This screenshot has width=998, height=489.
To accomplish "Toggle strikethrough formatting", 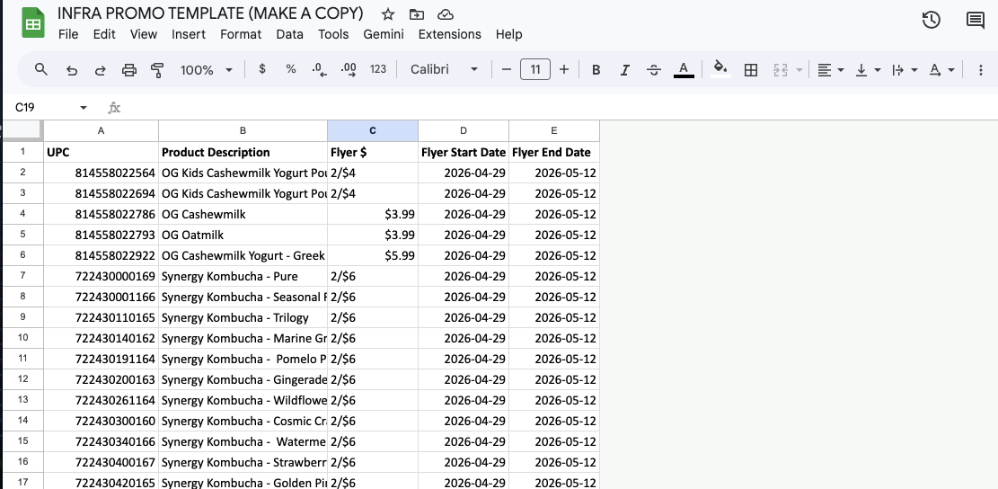I will 654,70.
